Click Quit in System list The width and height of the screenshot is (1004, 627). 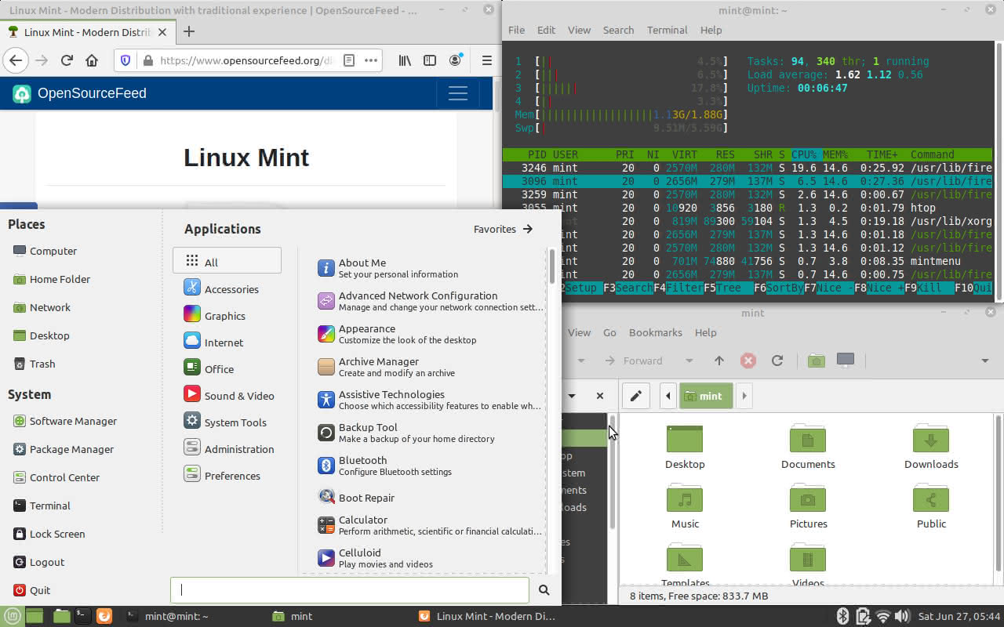click(x=31, y=590)
